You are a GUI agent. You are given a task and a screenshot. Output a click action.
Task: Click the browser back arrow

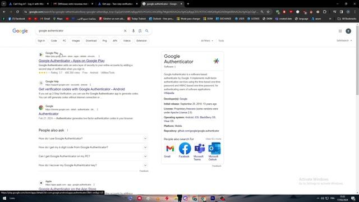4,12
